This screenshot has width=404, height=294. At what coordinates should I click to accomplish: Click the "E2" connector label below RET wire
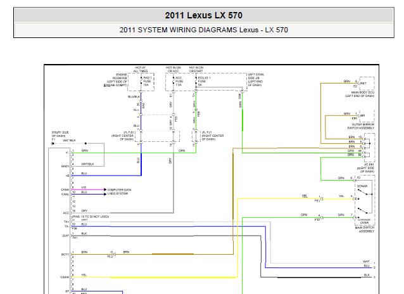point(355,86)
